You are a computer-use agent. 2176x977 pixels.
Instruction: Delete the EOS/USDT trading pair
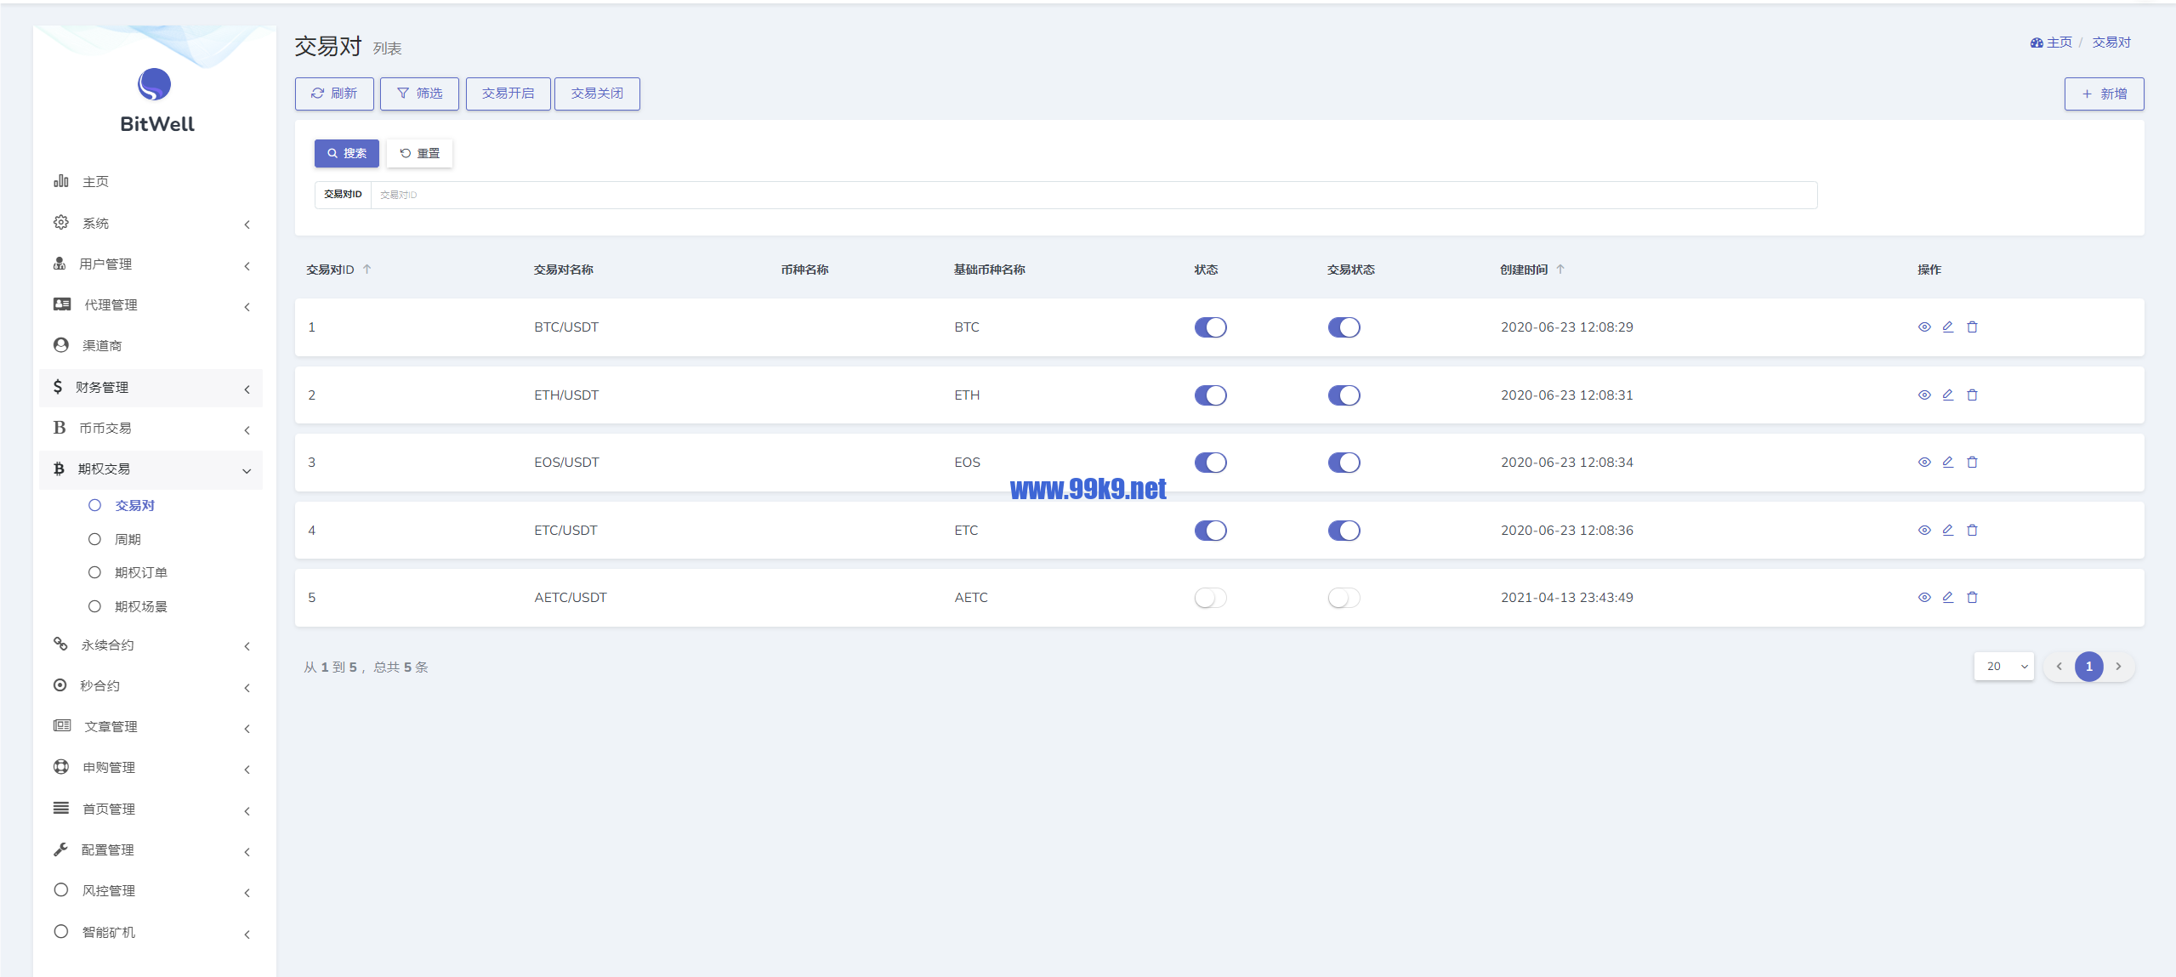pos(1972,463)
